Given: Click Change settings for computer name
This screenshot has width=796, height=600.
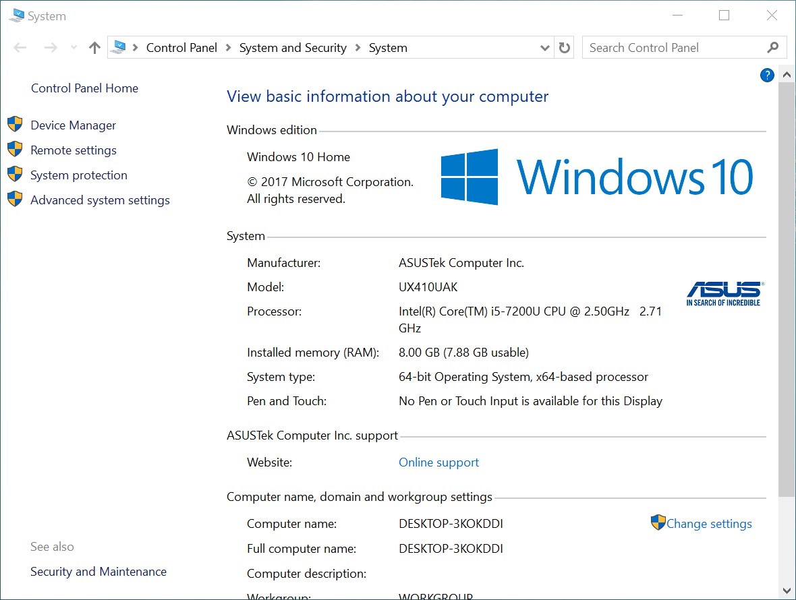Looking at the screenshot, I should click(x=708, y=523).
